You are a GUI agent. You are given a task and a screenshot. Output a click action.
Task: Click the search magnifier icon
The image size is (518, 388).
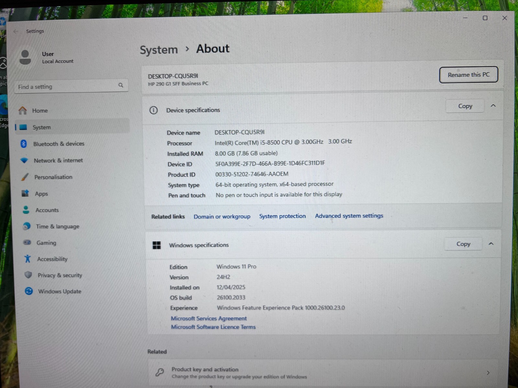click(121, 85)
